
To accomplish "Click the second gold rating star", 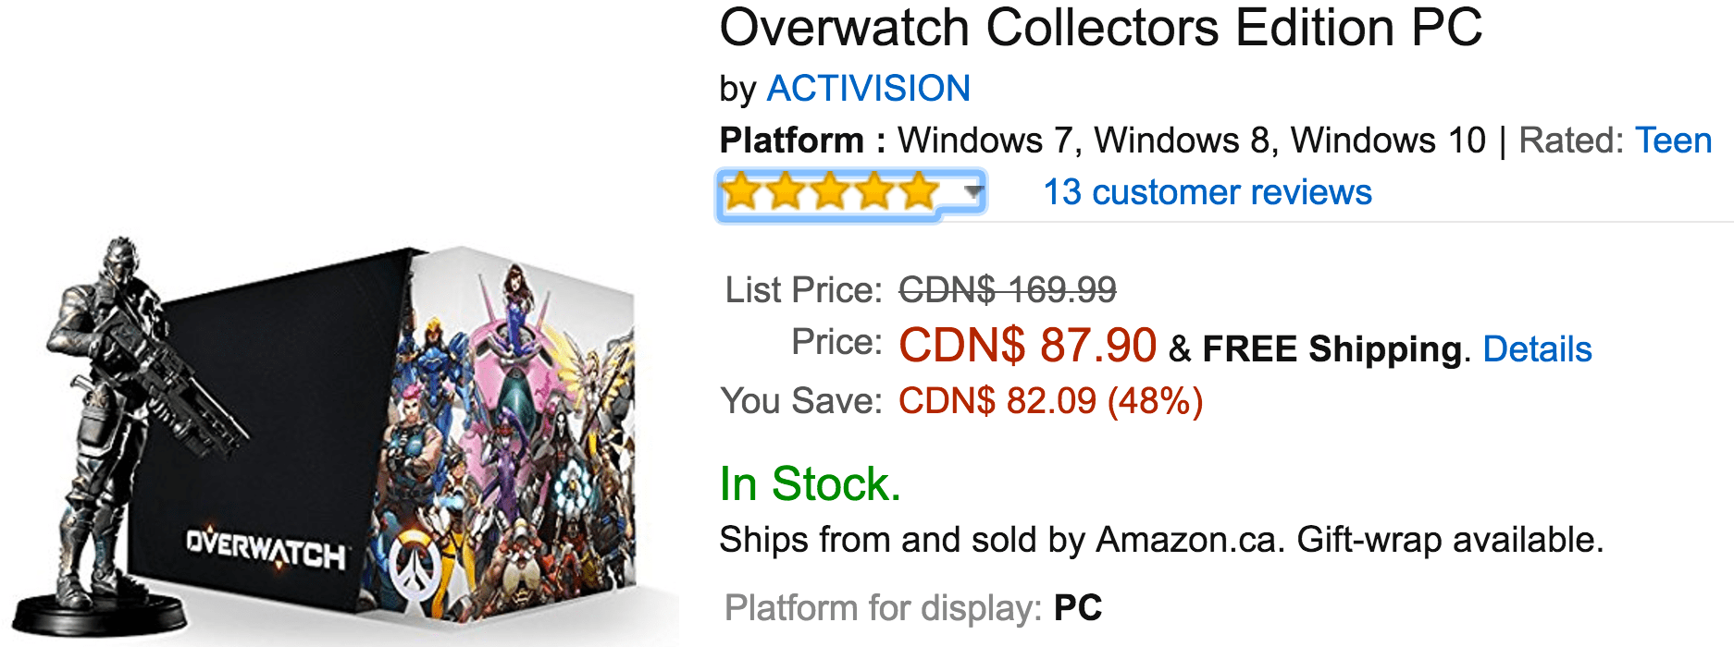I will [x=785, y=192].
